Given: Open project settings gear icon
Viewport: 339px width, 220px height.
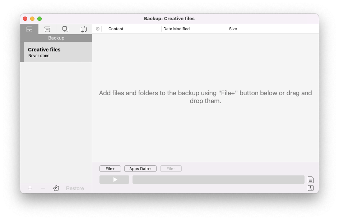Looking at the screenshot, I should coord(56,188).
